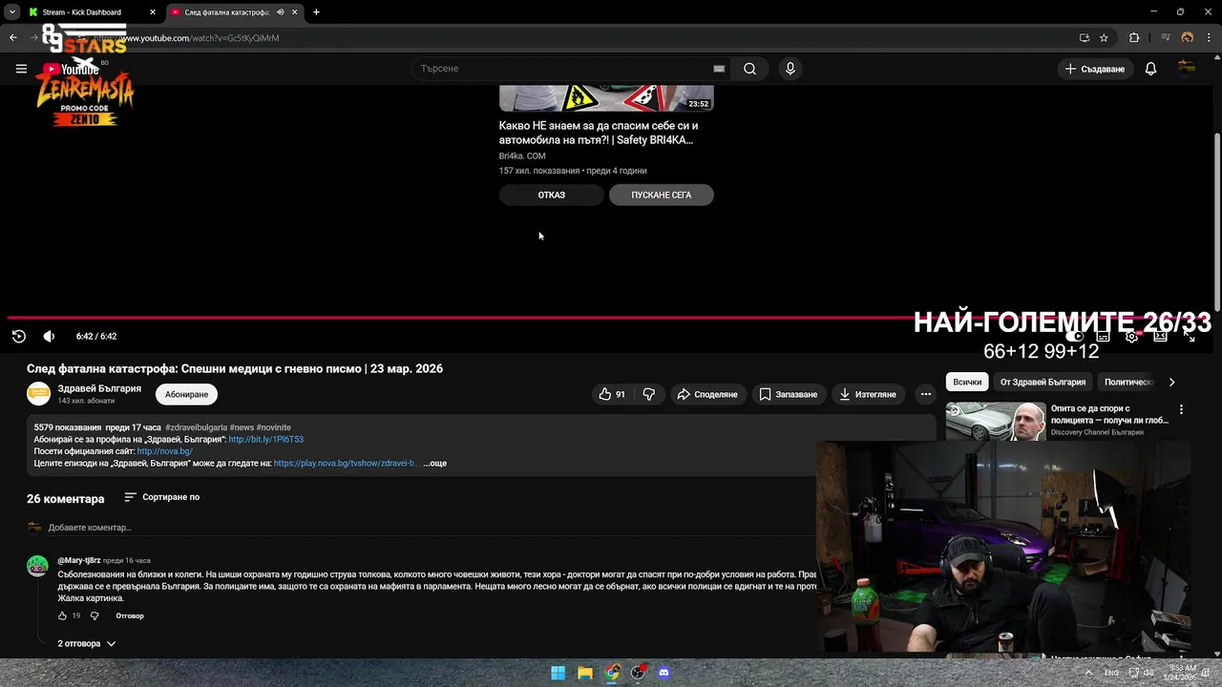This screenshot has width=1222, height=687.
Task: Bookmark this page with star
Action: [x=1104, y=38]
